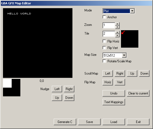Viewport: 153px width, 129px height.
Task: Click in the Tile number field
Action: pos(109,34)
